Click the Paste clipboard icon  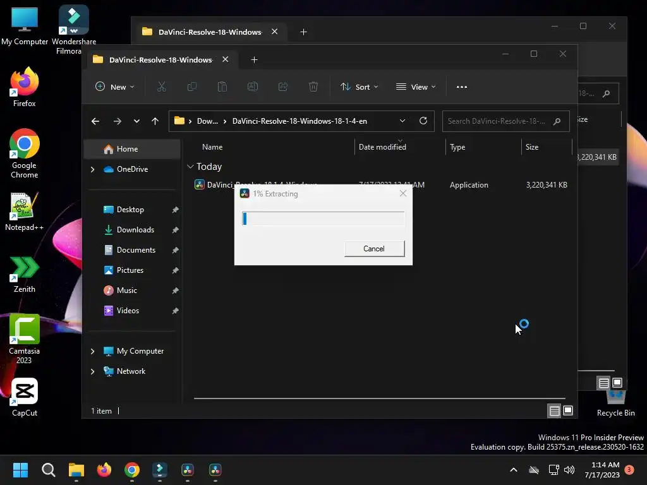click(x=222, y=87)
